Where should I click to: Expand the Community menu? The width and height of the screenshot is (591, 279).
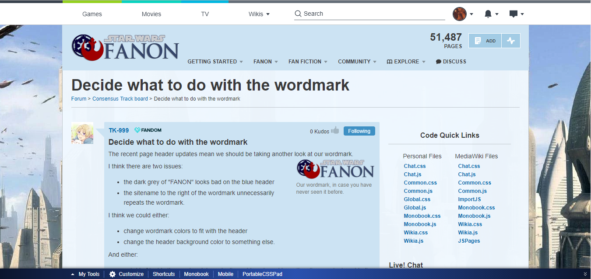coord(357,62)
